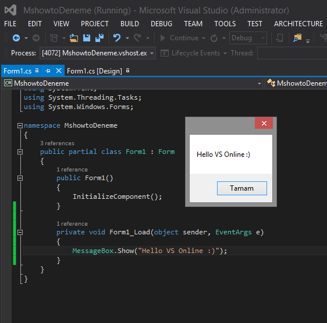Image resolution: width=327 pixels, height=323 pixels.
Task: Open file using the folder icon
Action: (74, 38)
